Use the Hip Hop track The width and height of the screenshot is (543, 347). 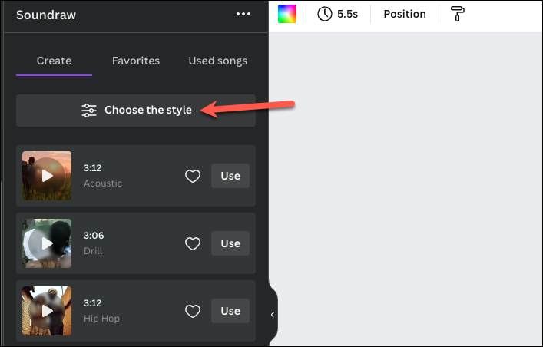230,311
